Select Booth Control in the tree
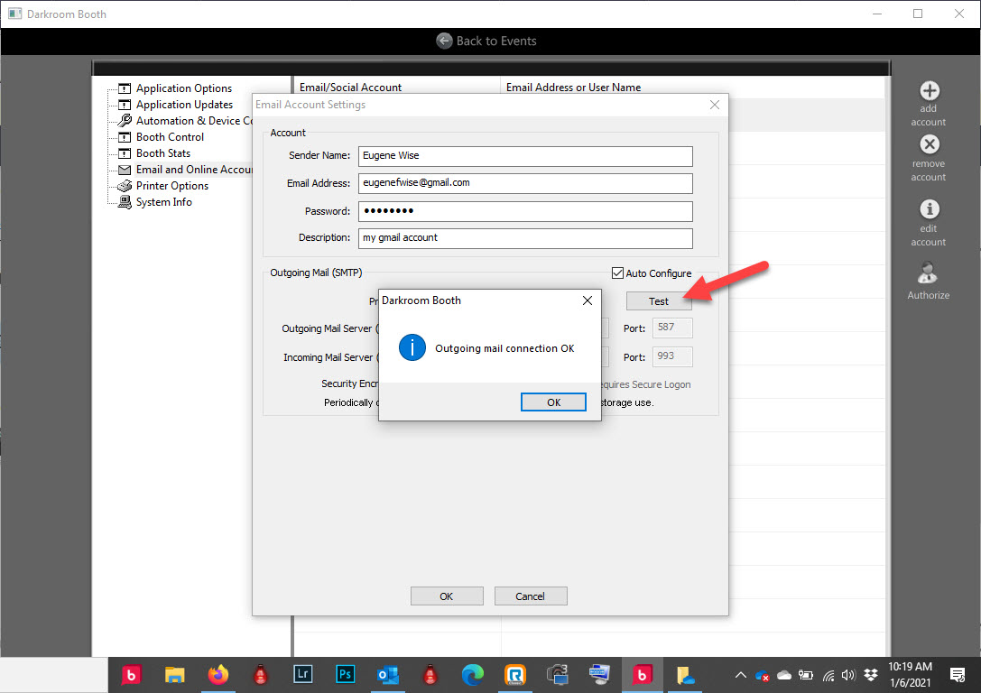 171,137
